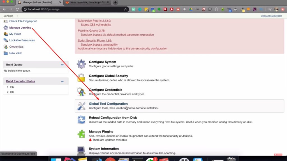Open a new browser tab

click(115, 2)
